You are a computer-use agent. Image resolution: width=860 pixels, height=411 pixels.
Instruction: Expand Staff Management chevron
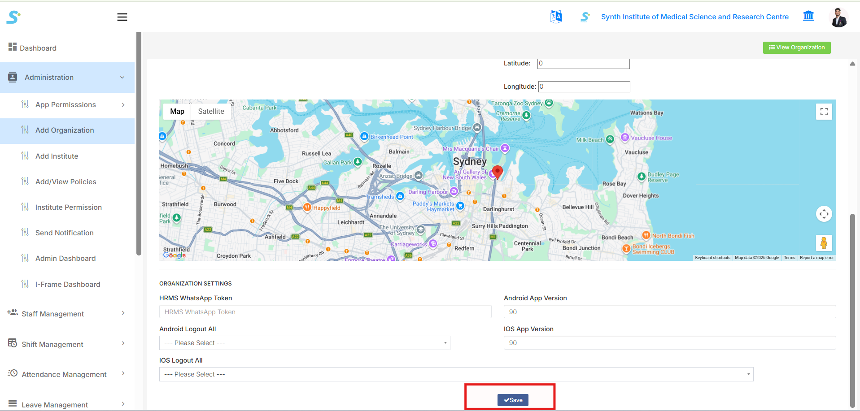click(x=123, y=313)
